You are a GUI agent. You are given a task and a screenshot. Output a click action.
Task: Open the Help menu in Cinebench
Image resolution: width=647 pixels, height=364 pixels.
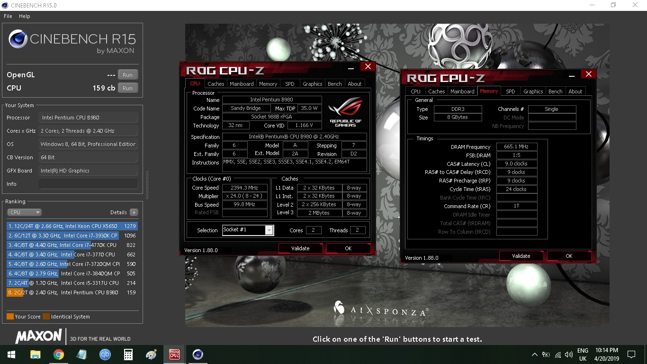pyautogui.click(x=25, y=16)
